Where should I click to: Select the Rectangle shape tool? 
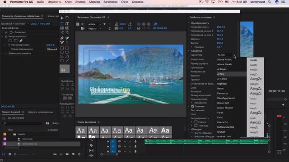tap(62, 48)
